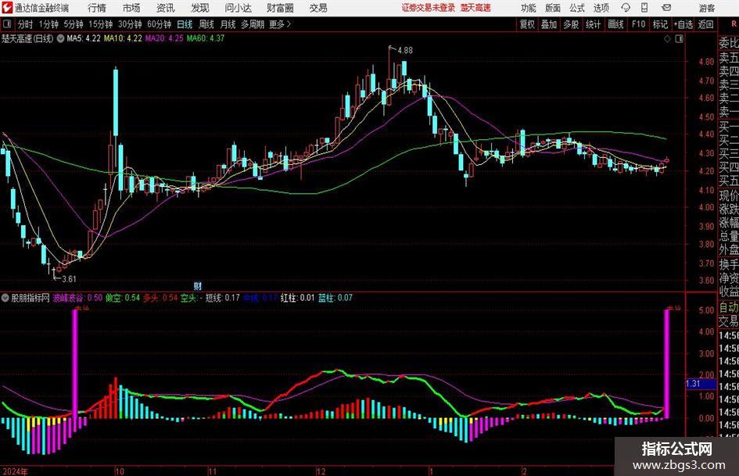The height and width of the screenshot is (476, 739).
Task: Expand the 楚天高速 main chart indicator dropdown
Action: (60, 38)
